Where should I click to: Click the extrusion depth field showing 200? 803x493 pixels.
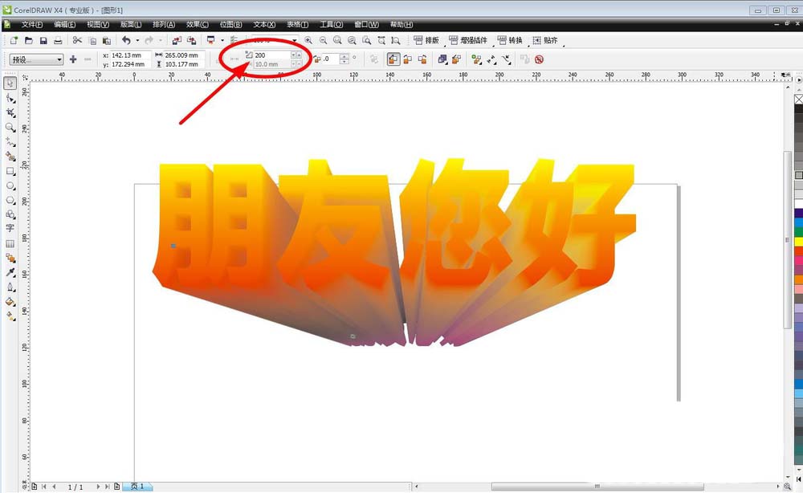272,55
